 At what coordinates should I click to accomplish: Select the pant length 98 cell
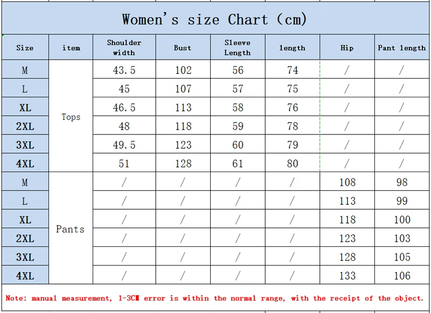click(x=401, y=182)
